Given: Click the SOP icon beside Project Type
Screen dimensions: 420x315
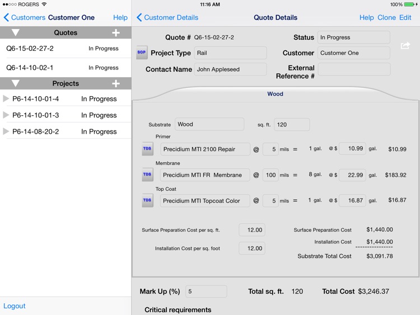Looking at the screenshot, I should pyautogui.click(x=142, y=53).
